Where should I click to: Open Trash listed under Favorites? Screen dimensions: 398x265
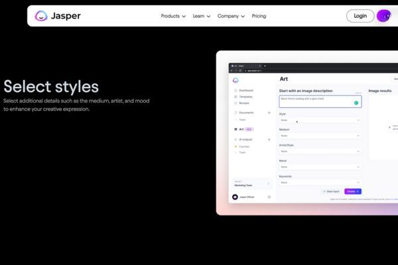pos(242,152)
